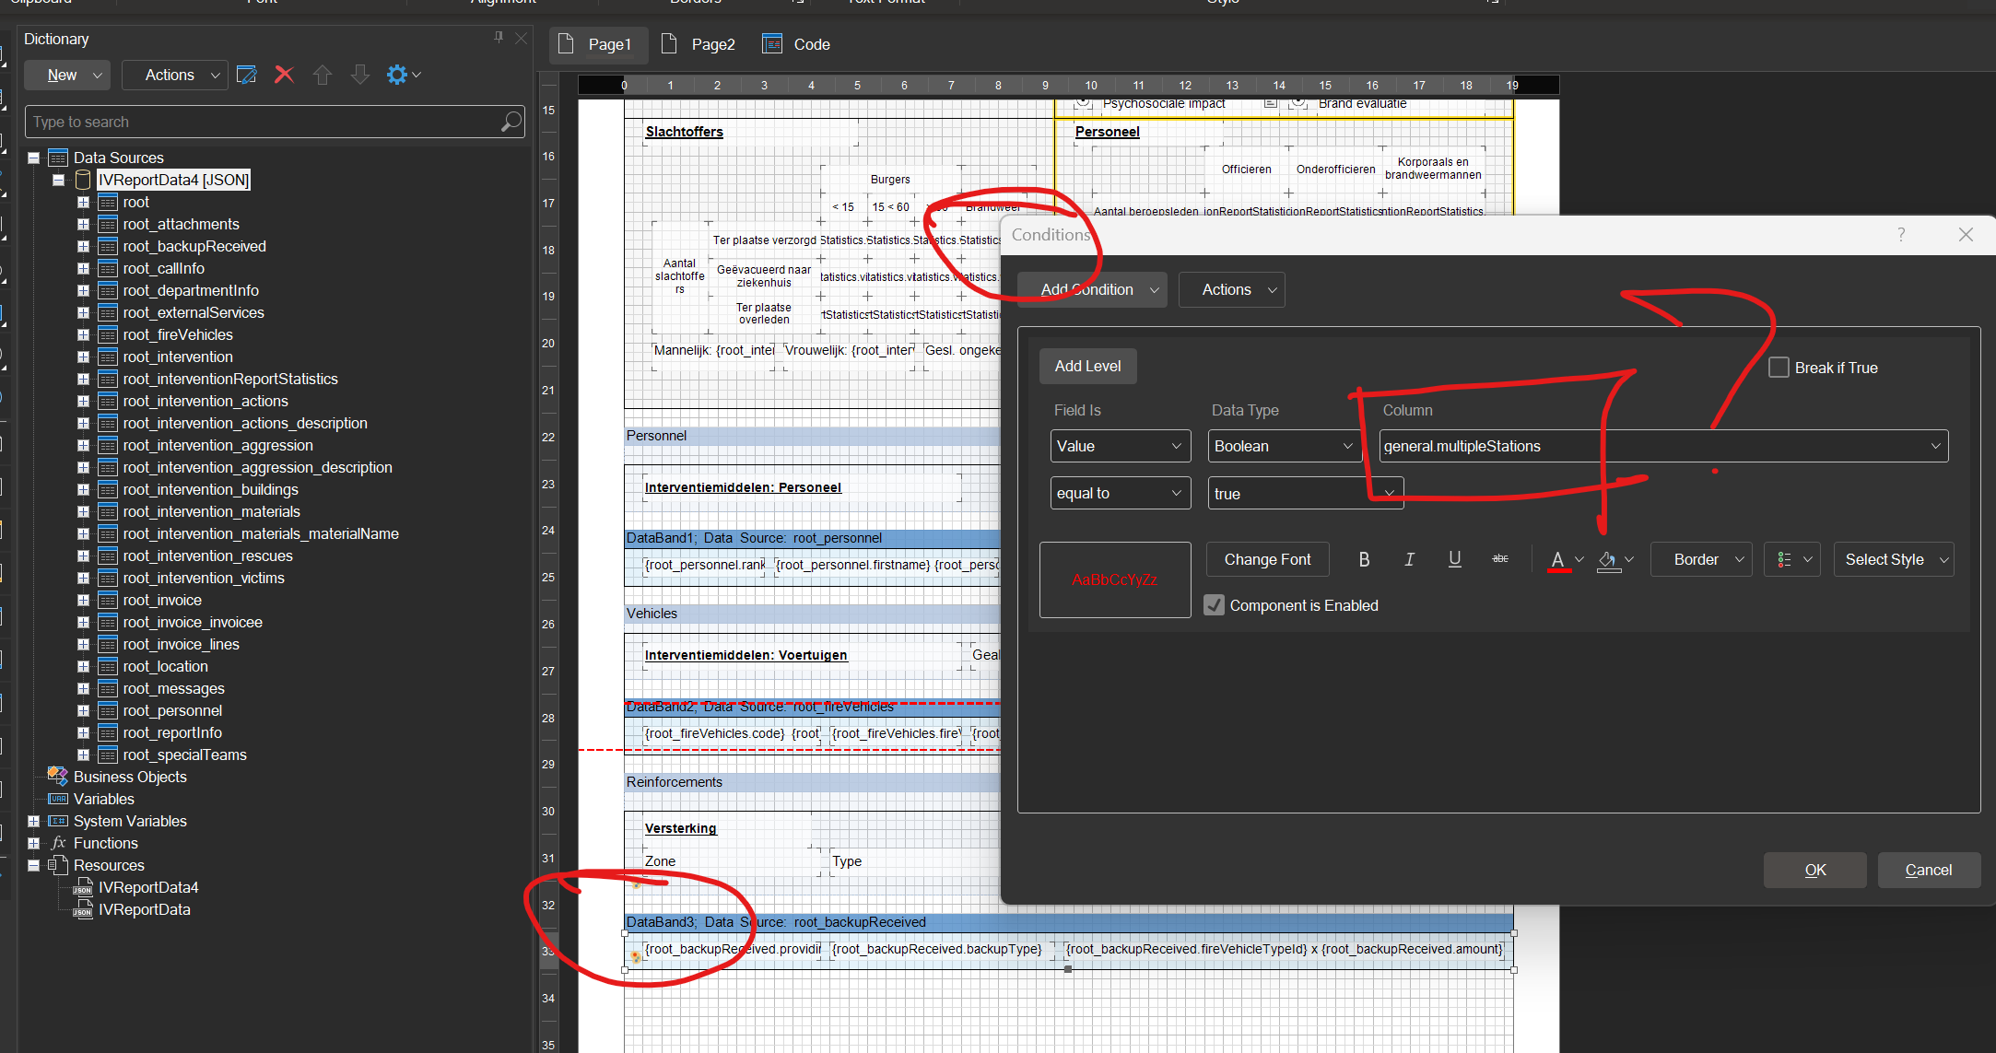Click the Code tab icon
1996x1053 pixels.
click(x=772, y=44)
